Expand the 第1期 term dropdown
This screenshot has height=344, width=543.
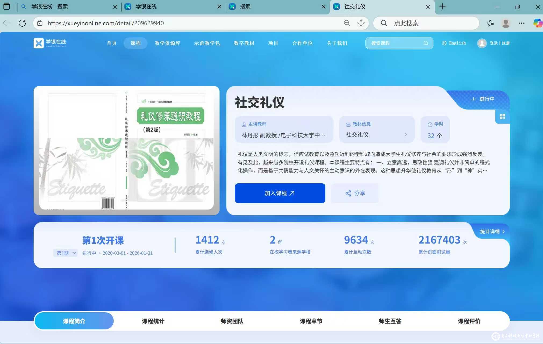[x=66, y=253]
